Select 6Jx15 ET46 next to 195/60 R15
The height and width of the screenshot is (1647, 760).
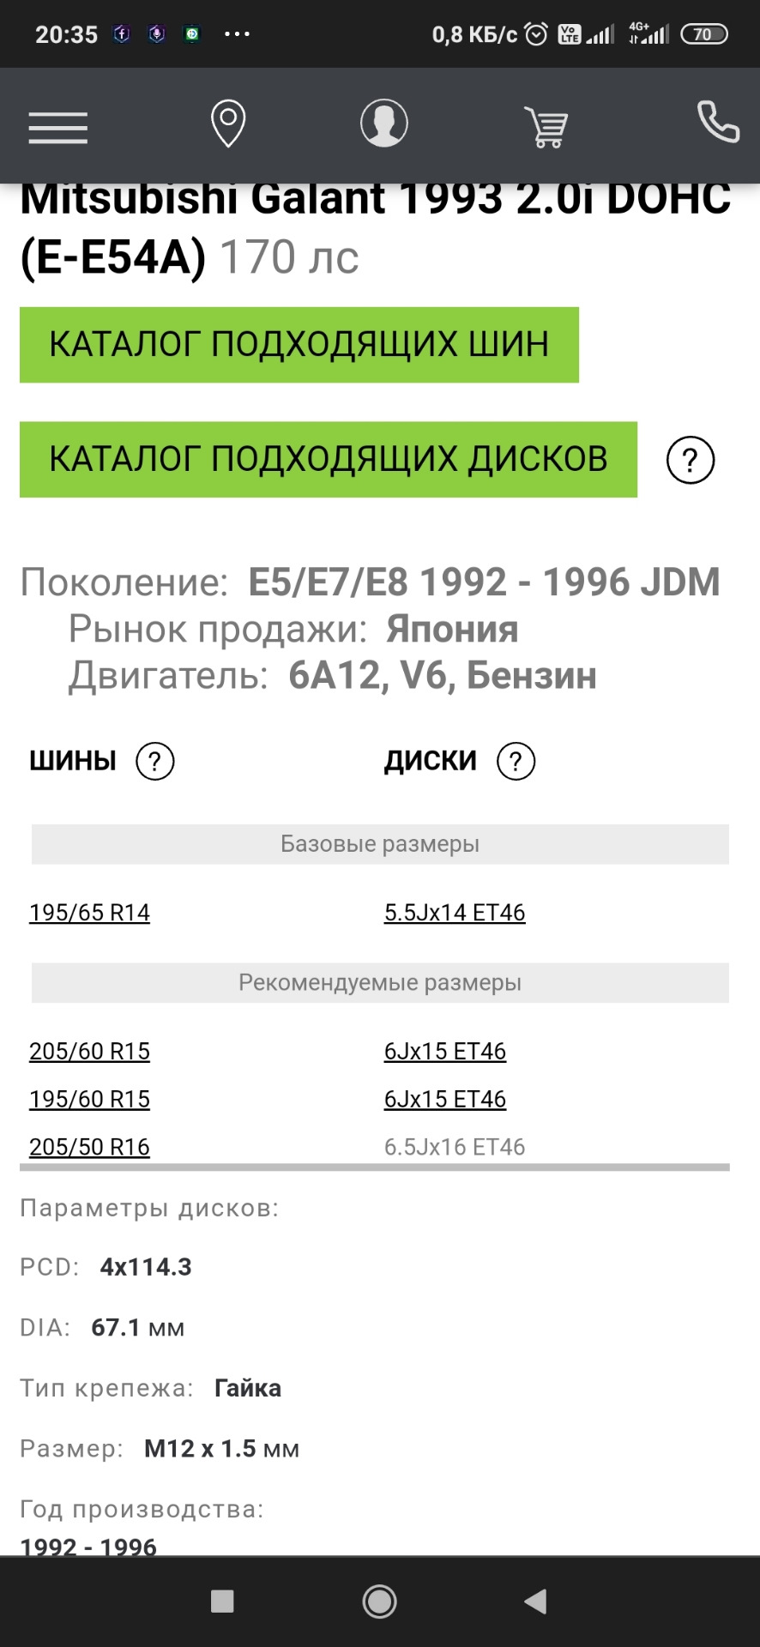click(x=445, y=1100)
